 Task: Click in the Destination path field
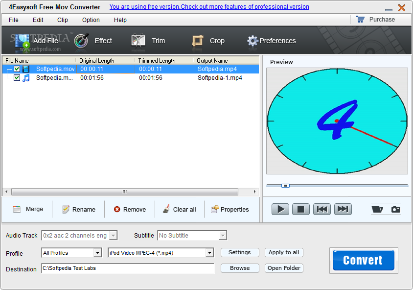click(x=128, y=268)
